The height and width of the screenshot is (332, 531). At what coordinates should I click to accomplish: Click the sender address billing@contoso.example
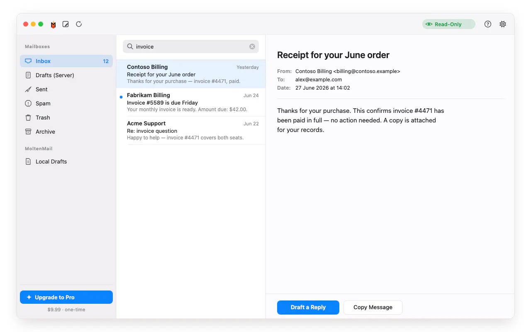click(367, 71)
